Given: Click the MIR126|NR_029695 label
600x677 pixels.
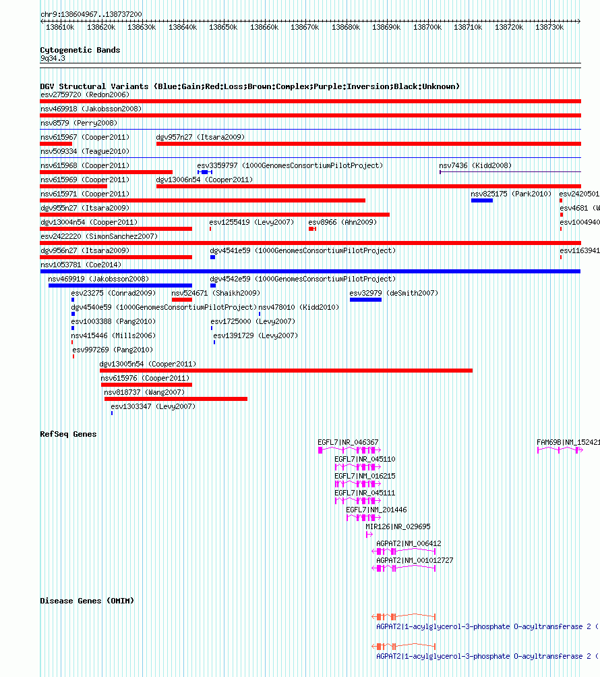Looking at the screenshot, I should point(398,526).
